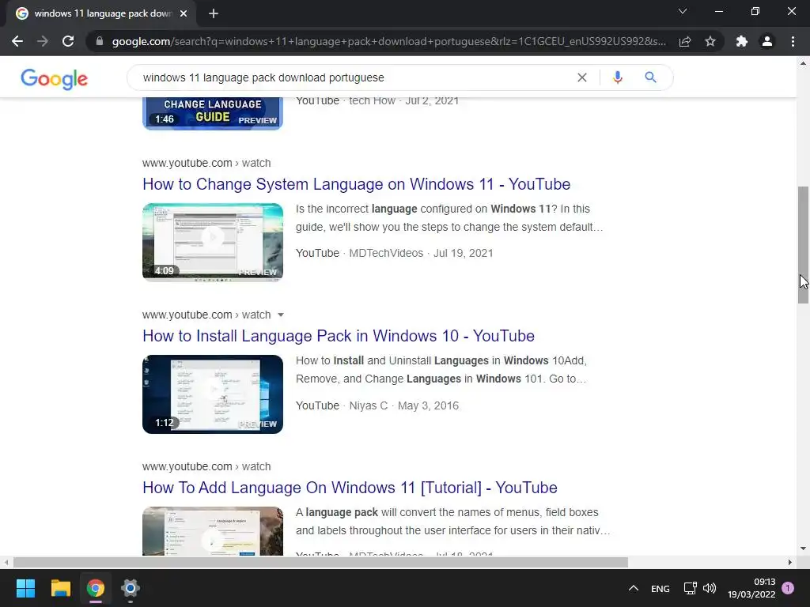Play the 4:09 video thumbnail preview

tap(213, 242)
